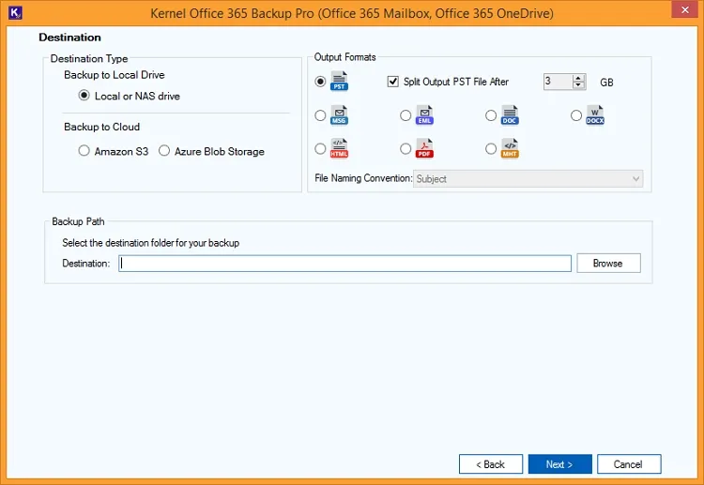This screenshot has width=704, height=485.
Task: Select the DOCX output format radio button
Action: [576, 115]
